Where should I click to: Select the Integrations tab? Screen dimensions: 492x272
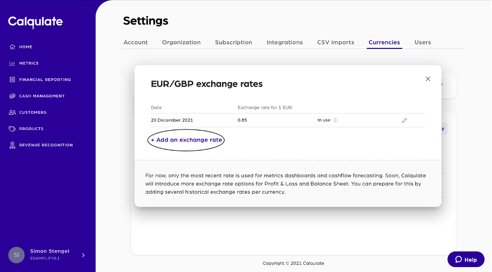pyautogui.click(x=285, y=42)
